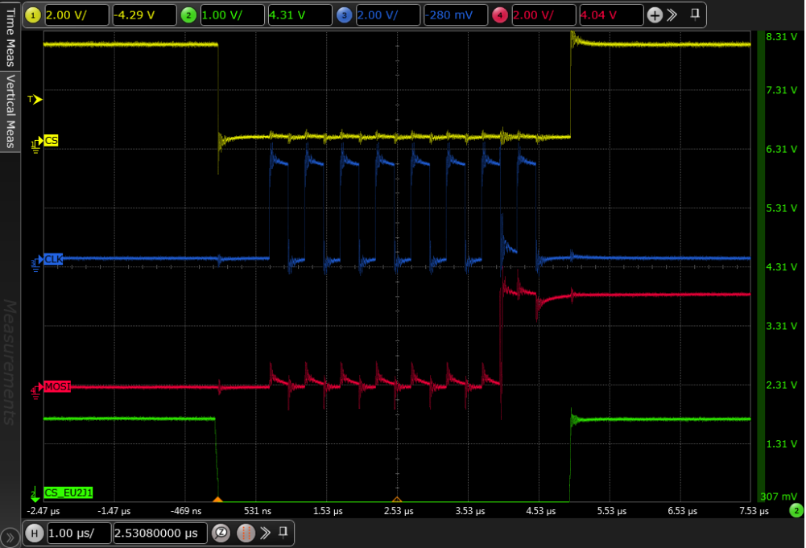Select the CS_EU2J1 waveform label
806x548 pixels.
point(68,493)
